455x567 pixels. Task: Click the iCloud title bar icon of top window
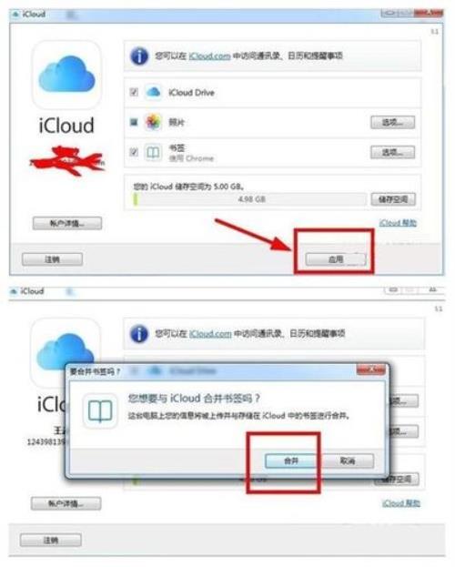tap(15, 15)
